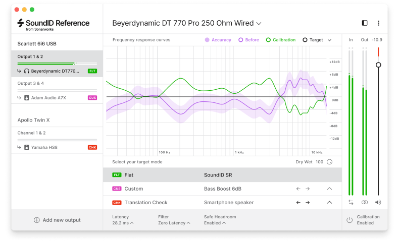Toggle the Calibration curve display
399x242 pixels.
click(280, 40)
